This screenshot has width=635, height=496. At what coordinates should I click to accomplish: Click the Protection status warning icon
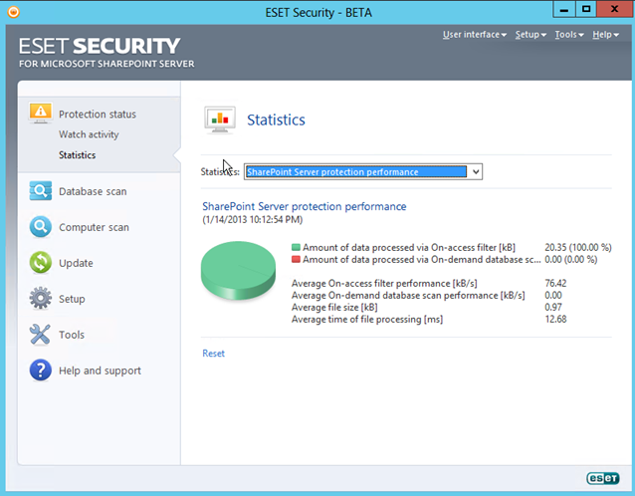pos(40,113)
